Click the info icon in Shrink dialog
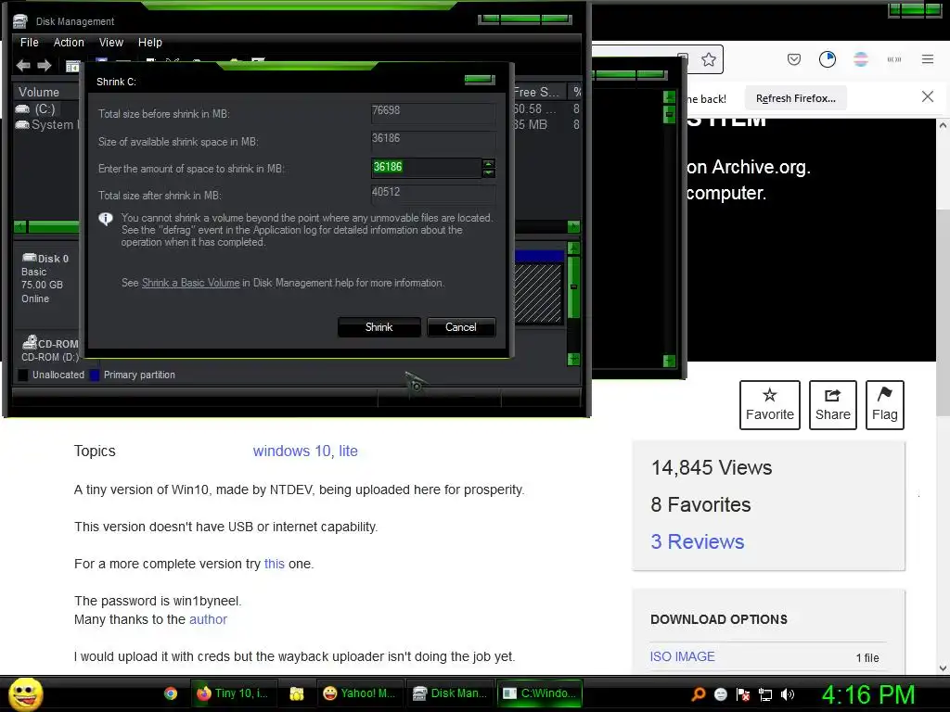This screenshot has height=712, width=950. pos(106,219)
